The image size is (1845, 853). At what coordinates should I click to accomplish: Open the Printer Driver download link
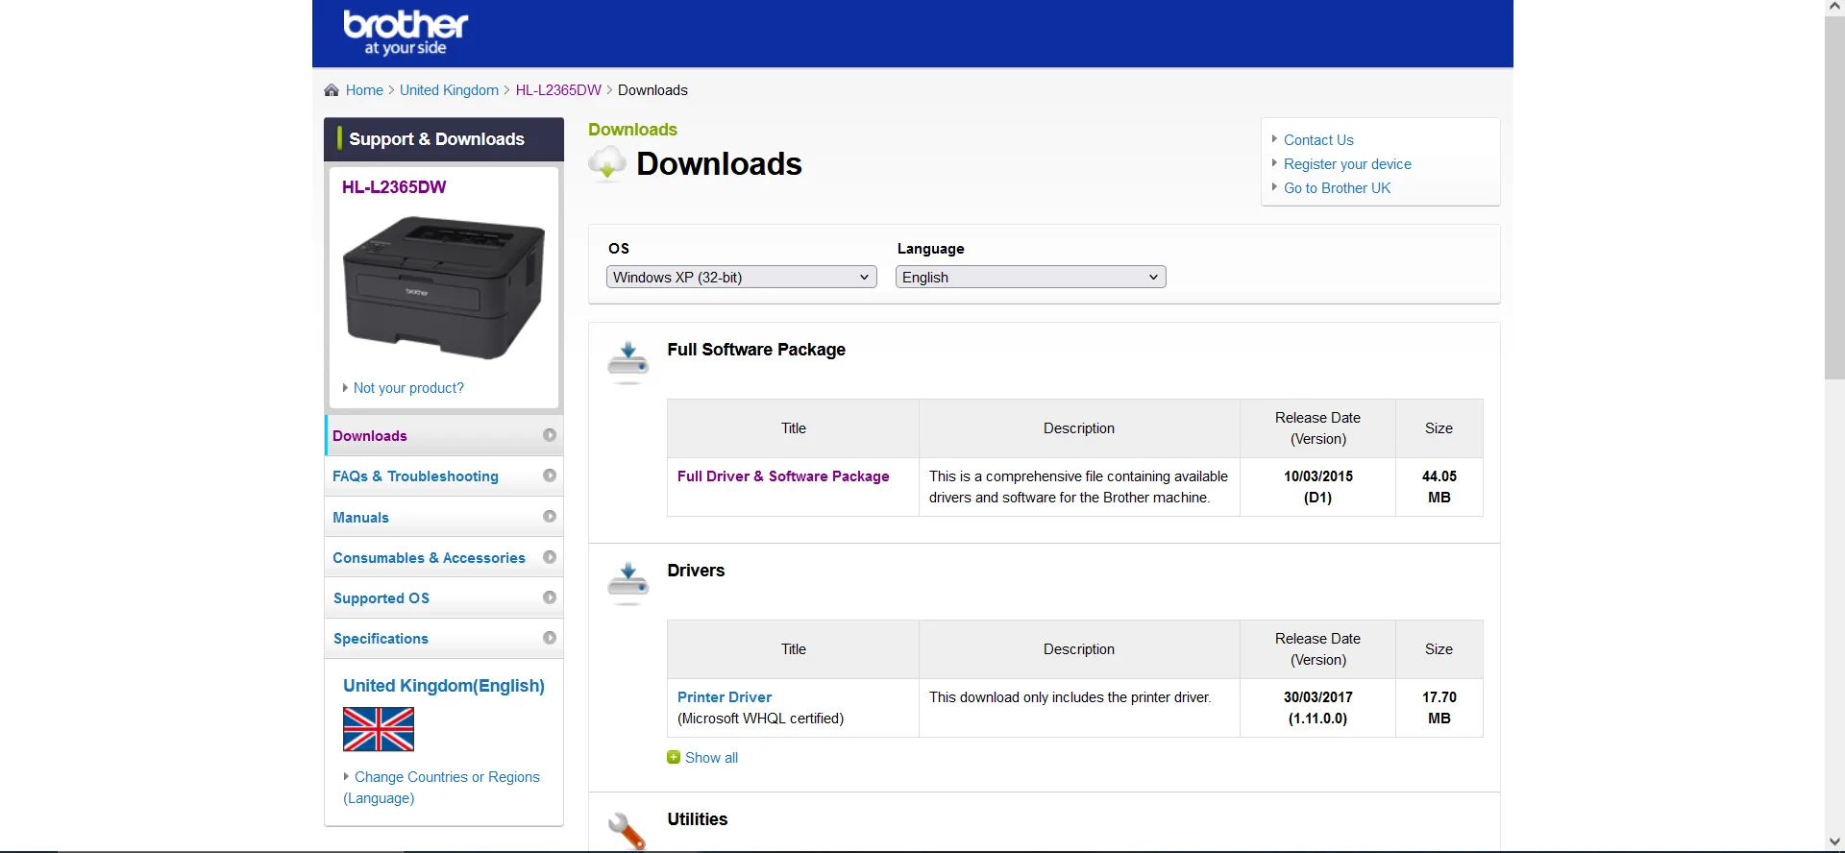point(725,697)
